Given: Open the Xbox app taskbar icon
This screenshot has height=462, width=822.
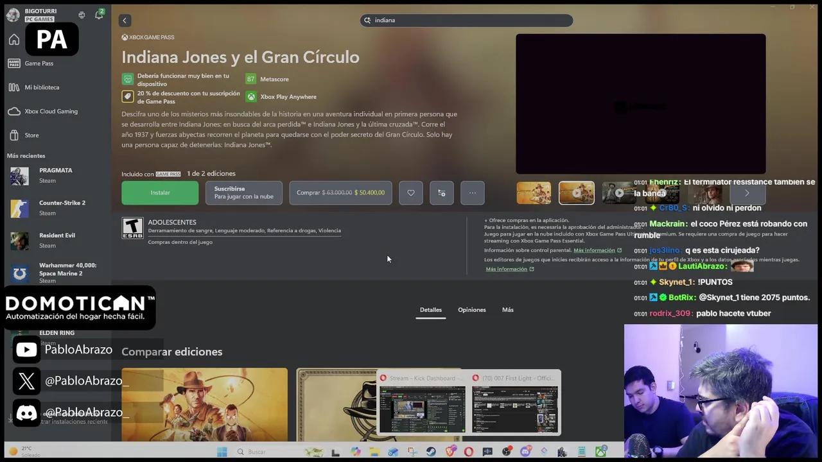Looking at the screenshot, I should click(601, 452).
